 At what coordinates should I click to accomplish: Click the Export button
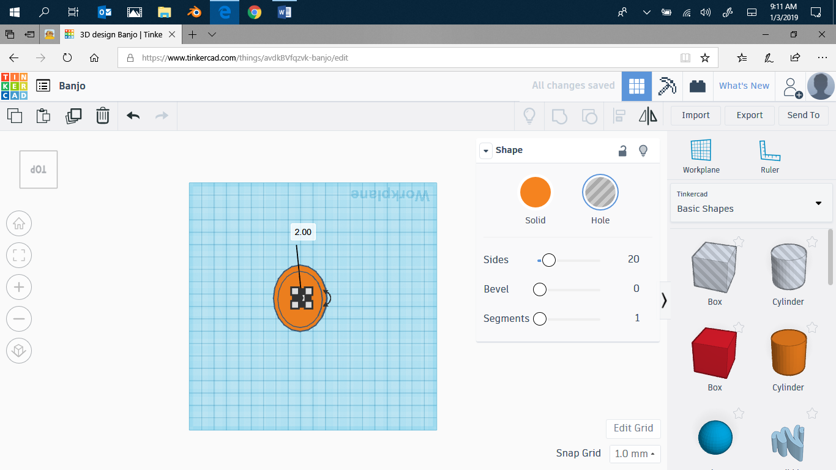point(750,115)
